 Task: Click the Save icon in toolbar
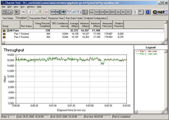[x=5, y=12]
